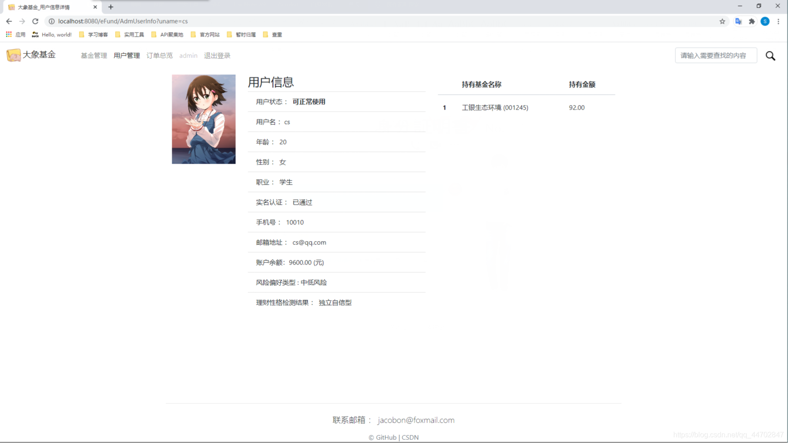Click the site info icon in address bar

pos(52,21)
